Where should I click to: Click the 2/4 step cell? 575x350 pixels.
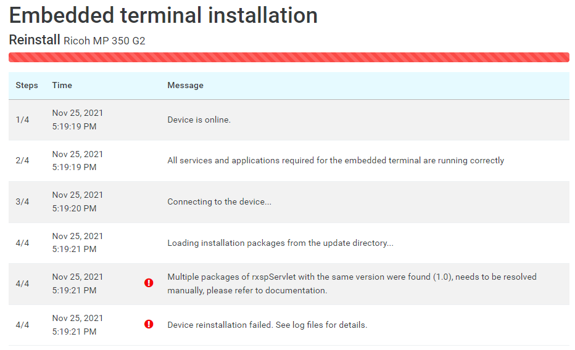22,160
